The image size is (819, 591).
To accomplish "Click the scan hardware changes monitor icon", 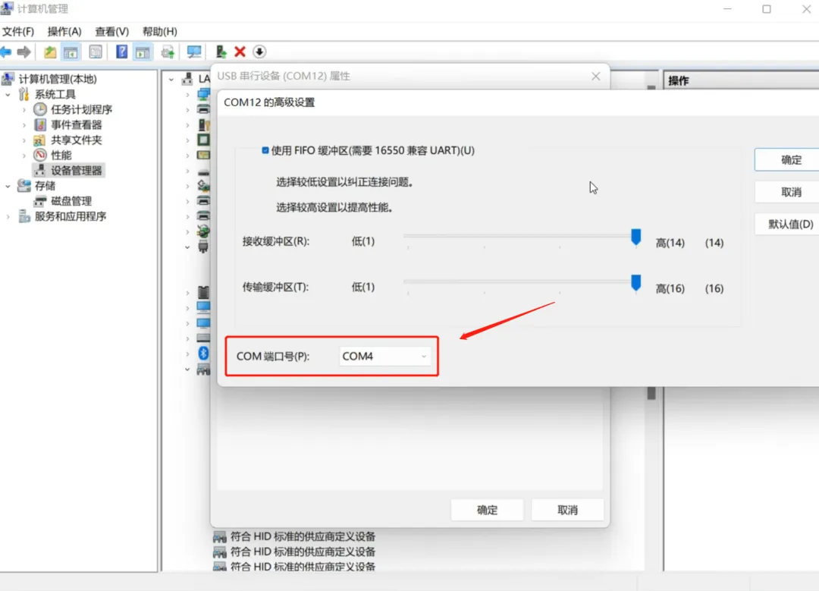I will [x=194, y=52].
